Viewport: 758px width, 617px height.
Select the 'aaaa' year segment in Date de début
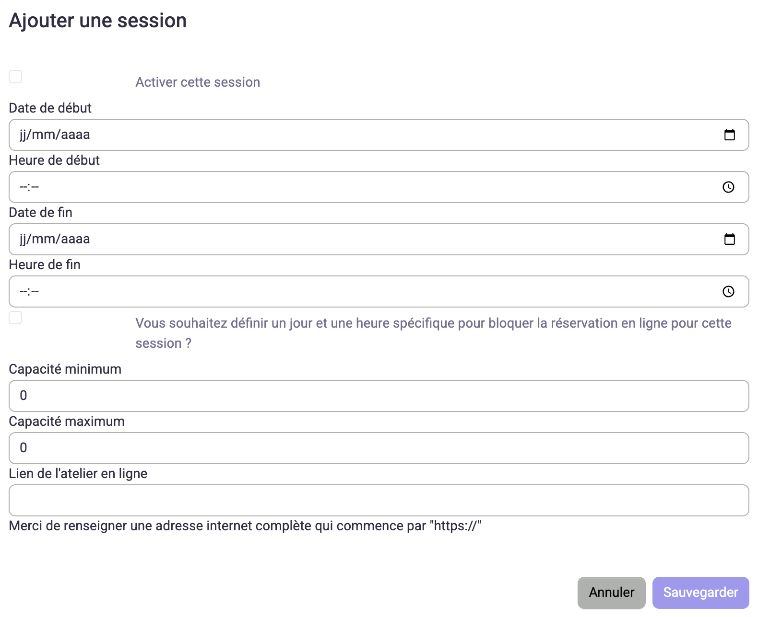76,135
